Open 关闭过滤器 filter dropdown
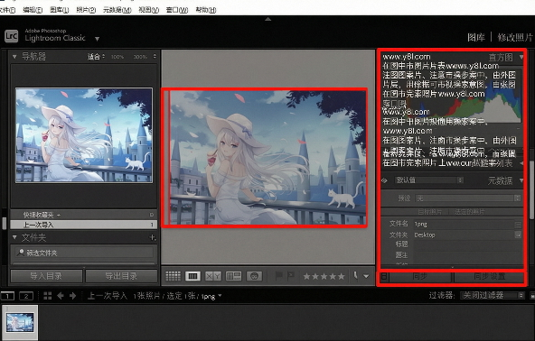 [492, 295]
